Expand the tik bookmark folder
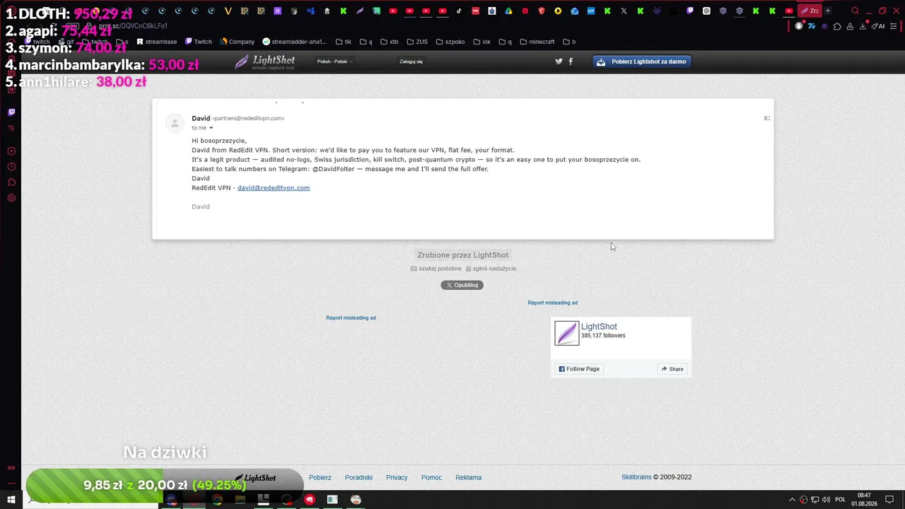Image resolution: width=905 pixels, height=509 pixels. [x=344, y=42]
